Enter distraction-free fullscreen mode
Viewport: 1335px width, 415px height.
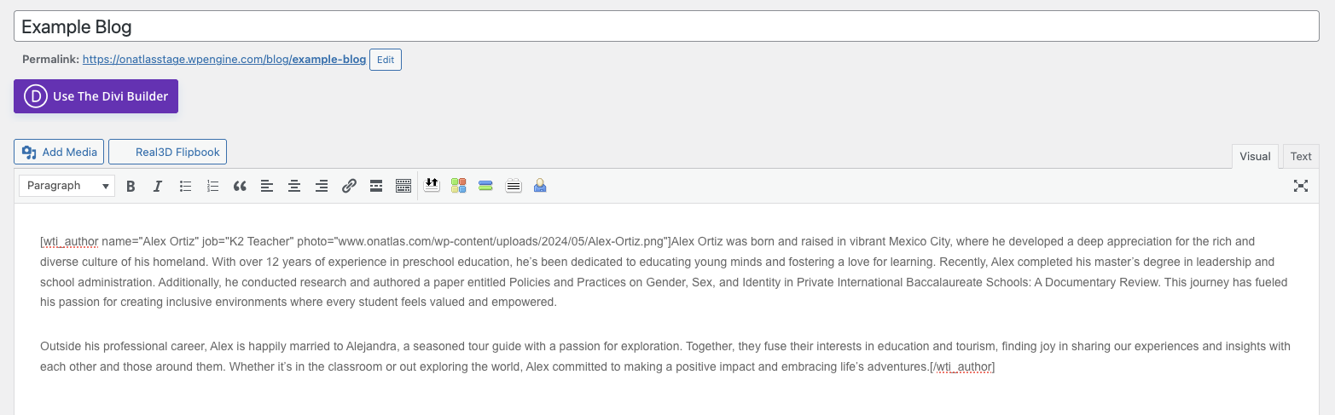tap(1301, 186)
